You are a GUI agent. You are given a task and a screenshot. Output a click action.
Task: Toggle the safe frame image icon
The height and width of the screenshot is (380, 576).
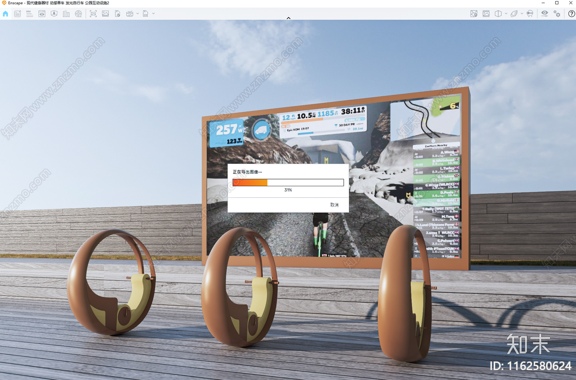486,14
